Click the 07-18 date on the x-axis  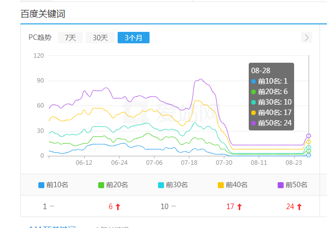coord(189,162)
